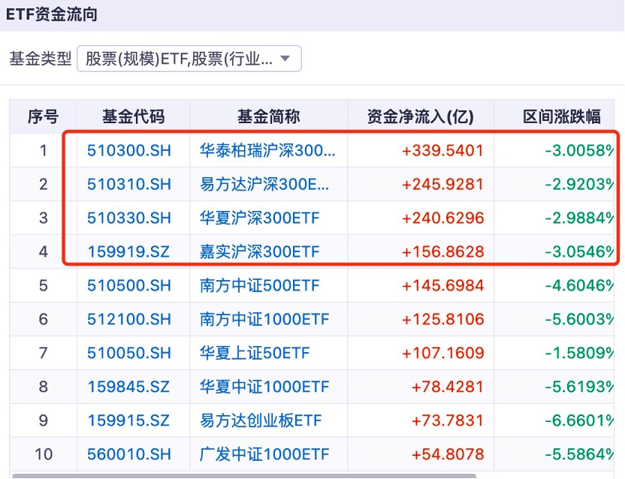Select change value -4.6046%
Image resolution: width=625 pixels, height=479 pixels.
click(579, 286)
